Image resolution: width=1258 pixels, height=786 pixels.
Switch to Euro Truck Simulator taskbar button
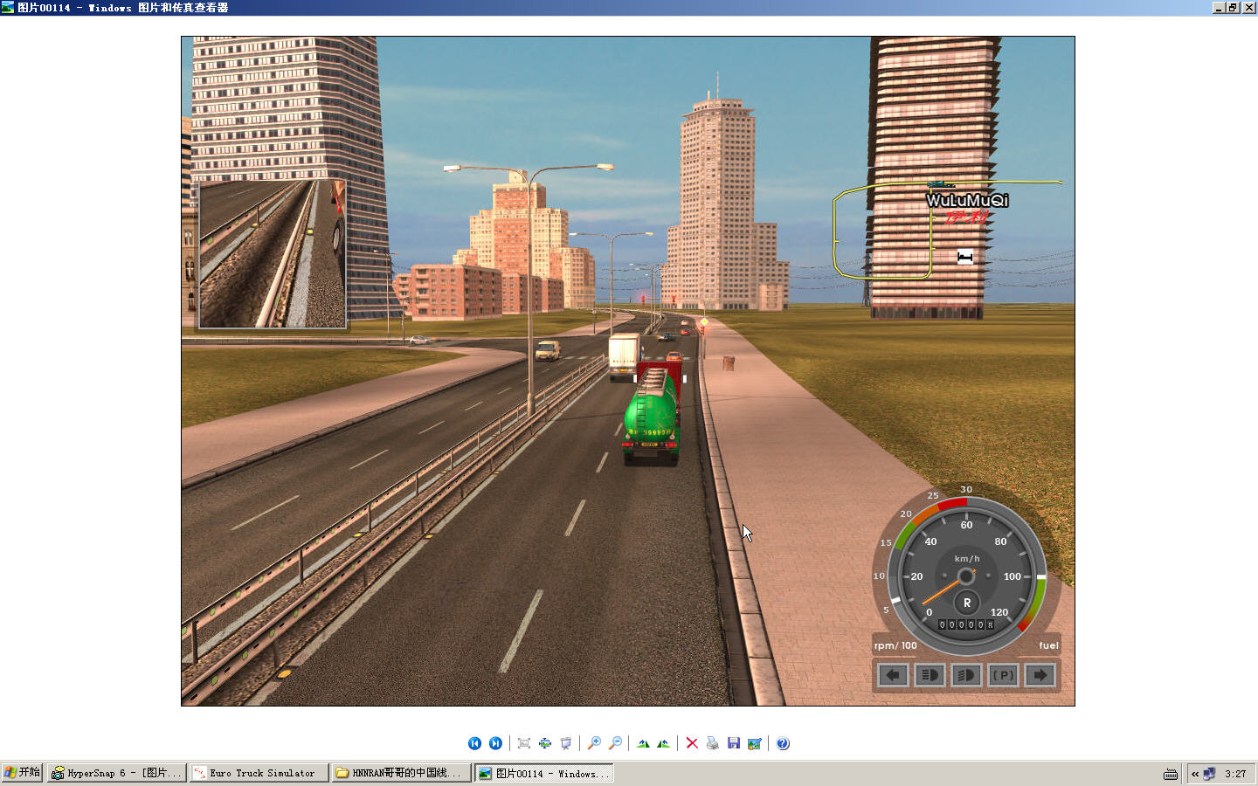point(259,773)
